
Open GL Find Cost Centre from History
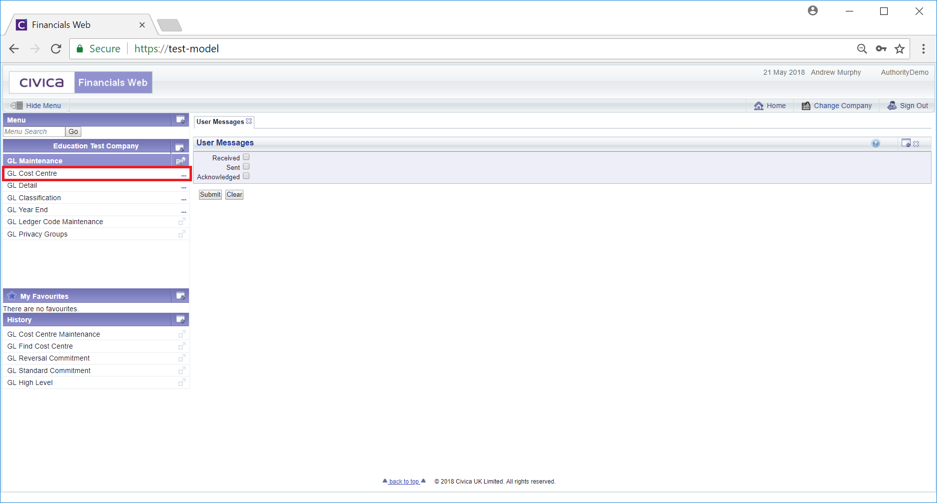40,346
